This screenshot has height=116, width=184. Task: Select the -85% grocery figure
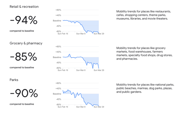coord(23,57)
